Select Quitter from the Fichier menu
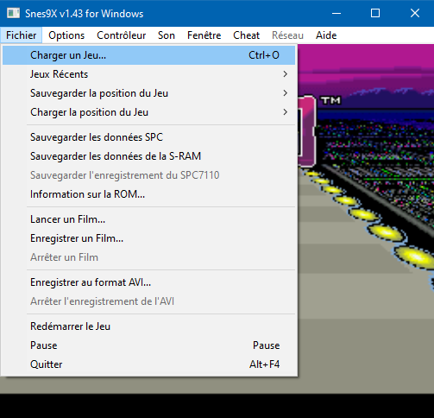 pyautogui.click(x=148, y=364)
